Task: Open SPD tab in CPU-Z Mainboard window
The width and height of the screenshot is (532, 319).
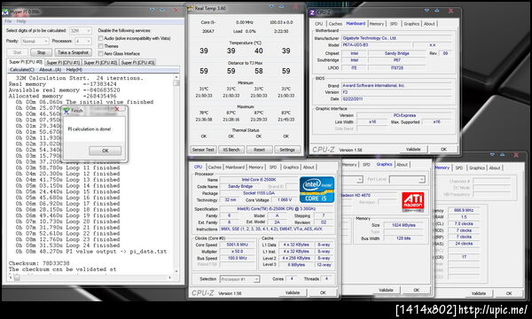Action: pyautogui.click(x=394, y=24)
